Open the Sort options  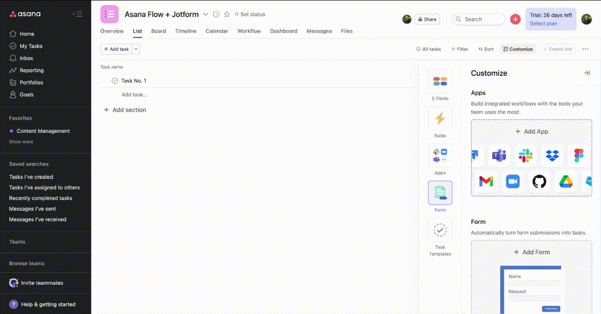(x=486, y=49)
